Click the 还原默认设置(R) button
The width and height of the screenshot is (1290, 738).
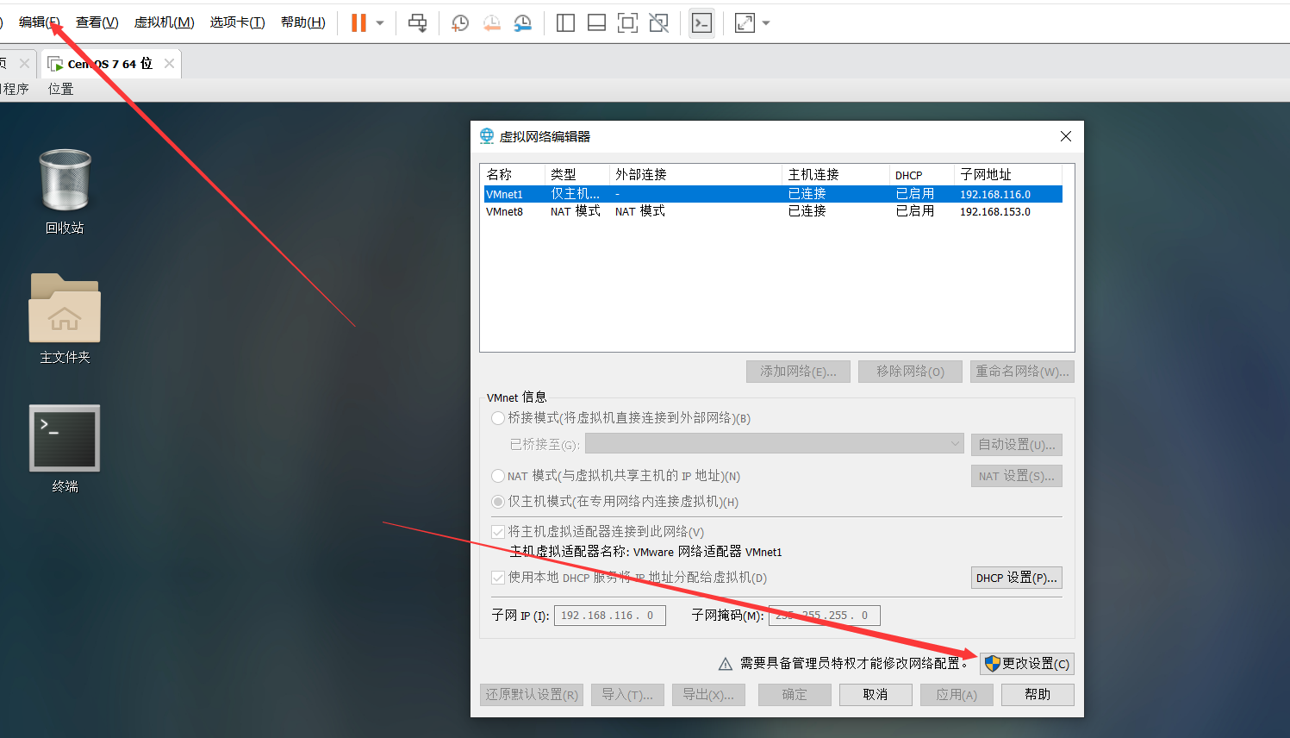532,695
